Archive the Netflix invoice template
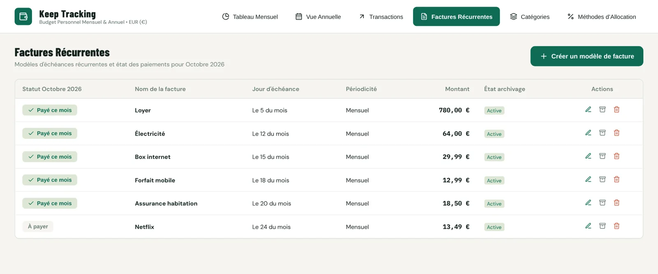The image size is (658, 274). coord(602,226)
